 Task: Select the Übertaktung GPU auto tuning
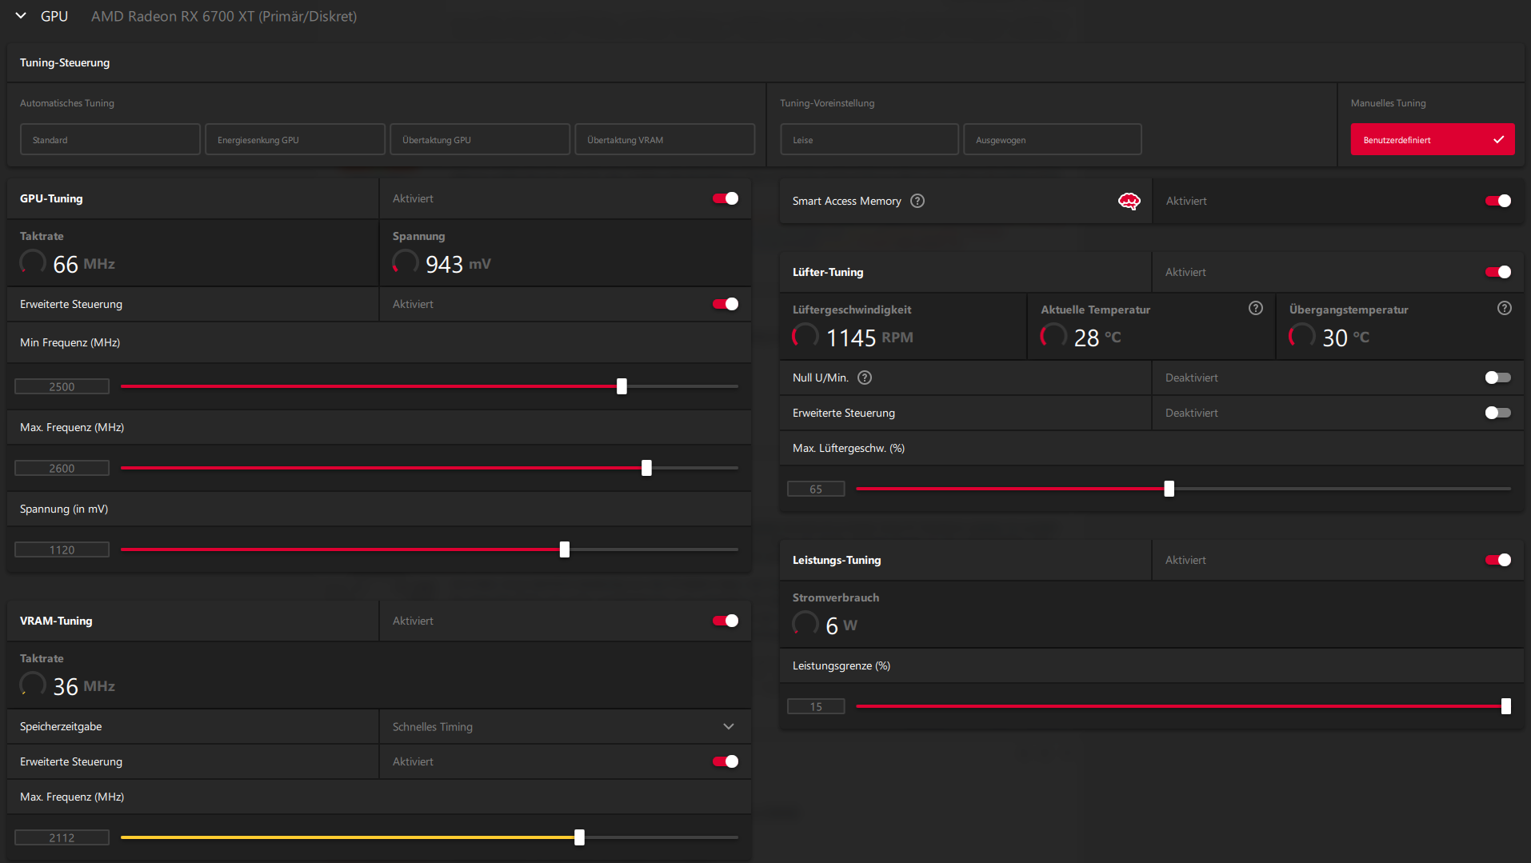[x=480, y=139]
